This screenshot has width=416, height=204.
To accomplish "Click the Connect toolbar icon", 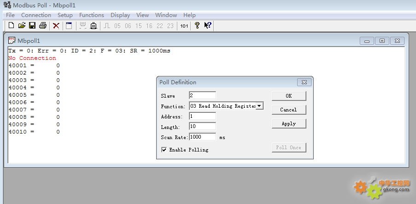I will coord(83,26).
